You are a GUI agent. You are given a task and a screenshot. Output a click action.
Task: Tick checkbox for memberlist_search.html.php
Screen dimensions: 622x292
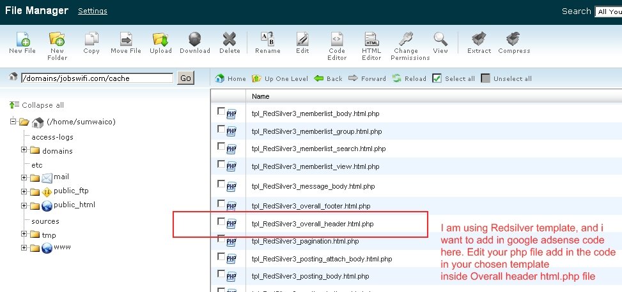pos(221,147)
